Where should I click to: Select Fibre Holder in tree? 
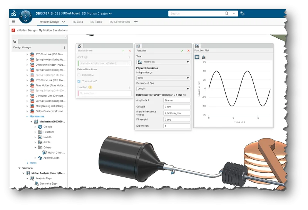point(48,85)
